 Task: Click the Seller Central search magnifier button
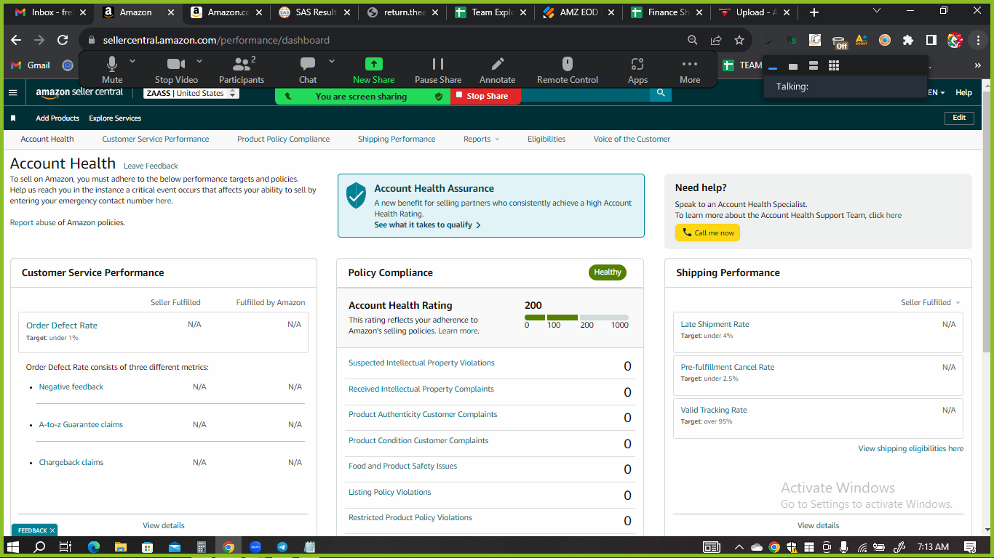click(661, 92)
